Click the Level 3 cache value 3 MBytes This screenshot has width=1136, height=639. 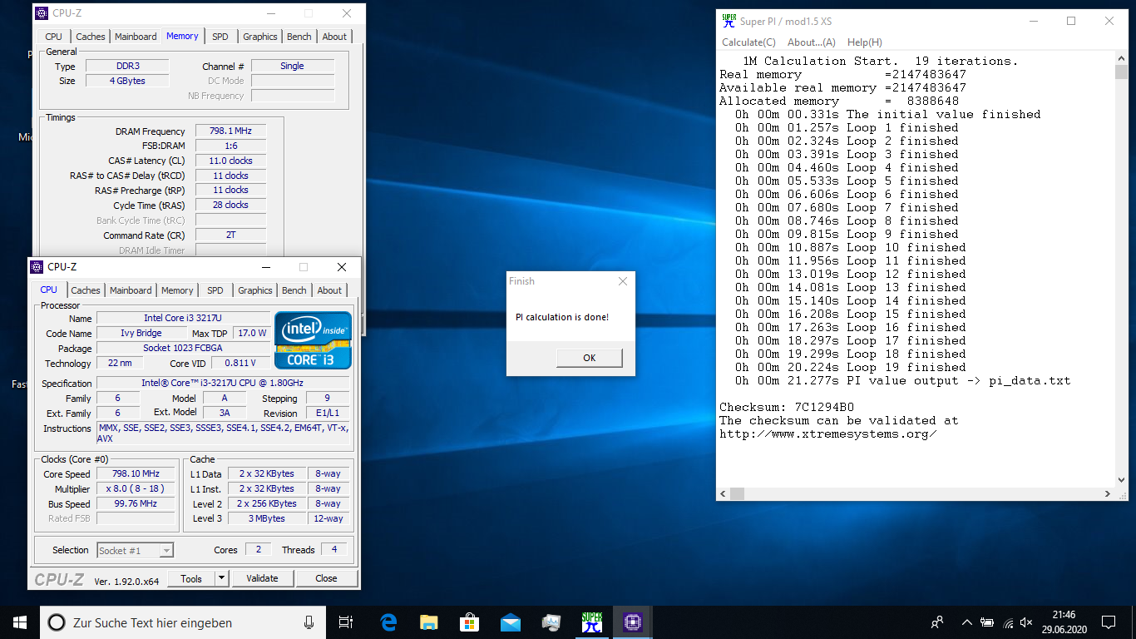[x=267, y=518]
